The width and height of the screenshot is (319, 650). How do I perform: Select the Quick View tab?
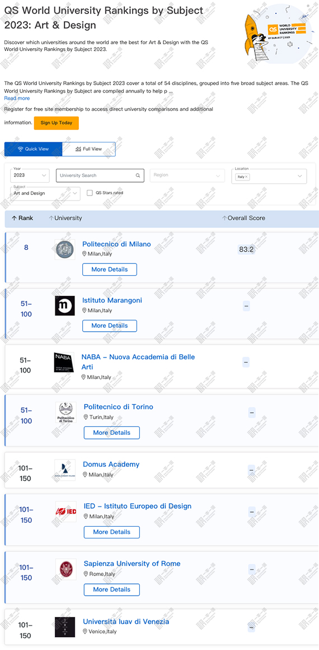(33, 149)
